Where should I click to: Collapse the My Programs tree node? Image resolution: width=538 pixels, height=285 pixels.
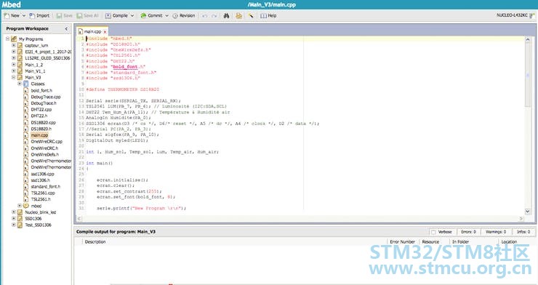(x=7, y=39)
